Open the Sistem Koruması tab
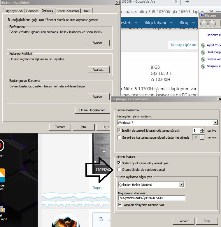 [x=68, y=11]
